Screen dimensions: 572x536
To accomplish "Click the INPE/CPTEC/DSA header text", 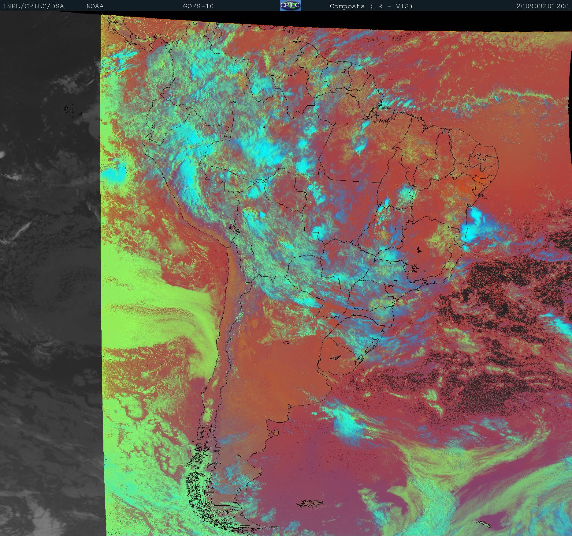I will (x=34, y=6).
